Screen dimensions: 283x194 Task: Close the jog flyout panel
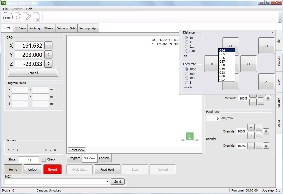(x=272, y=32)
